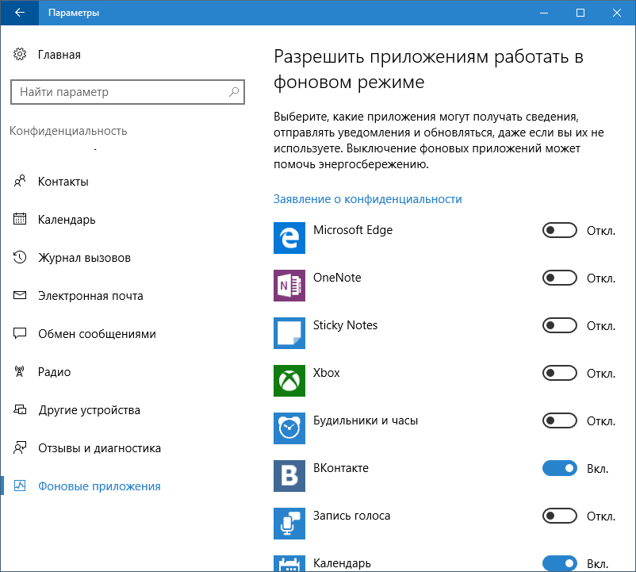Click the Календарь sidebar calendar icon
The height and width of the screenshot is (572, 636).
(x=20, y=219)
